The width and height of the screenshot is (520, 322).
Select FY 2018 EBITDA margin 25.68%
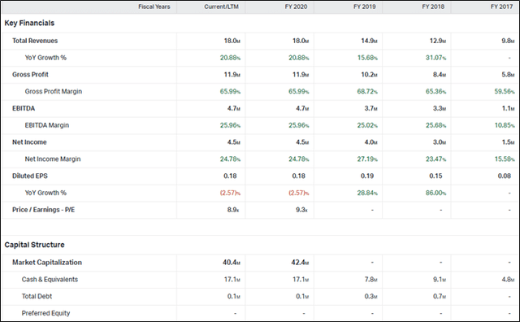click(436, 125)
